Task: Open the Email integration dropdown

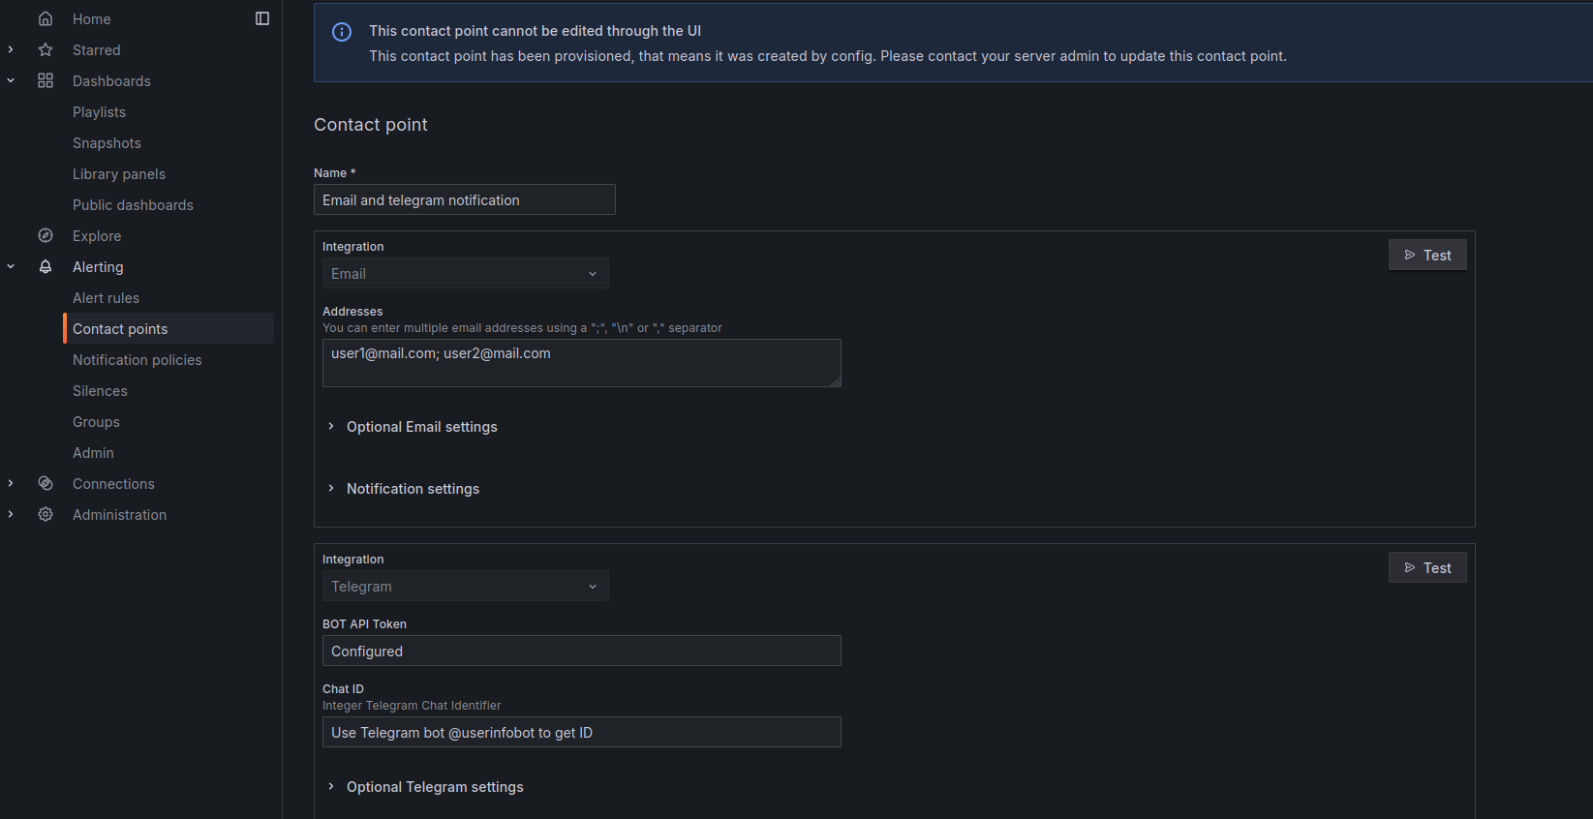Action: (x=466, y=273)
